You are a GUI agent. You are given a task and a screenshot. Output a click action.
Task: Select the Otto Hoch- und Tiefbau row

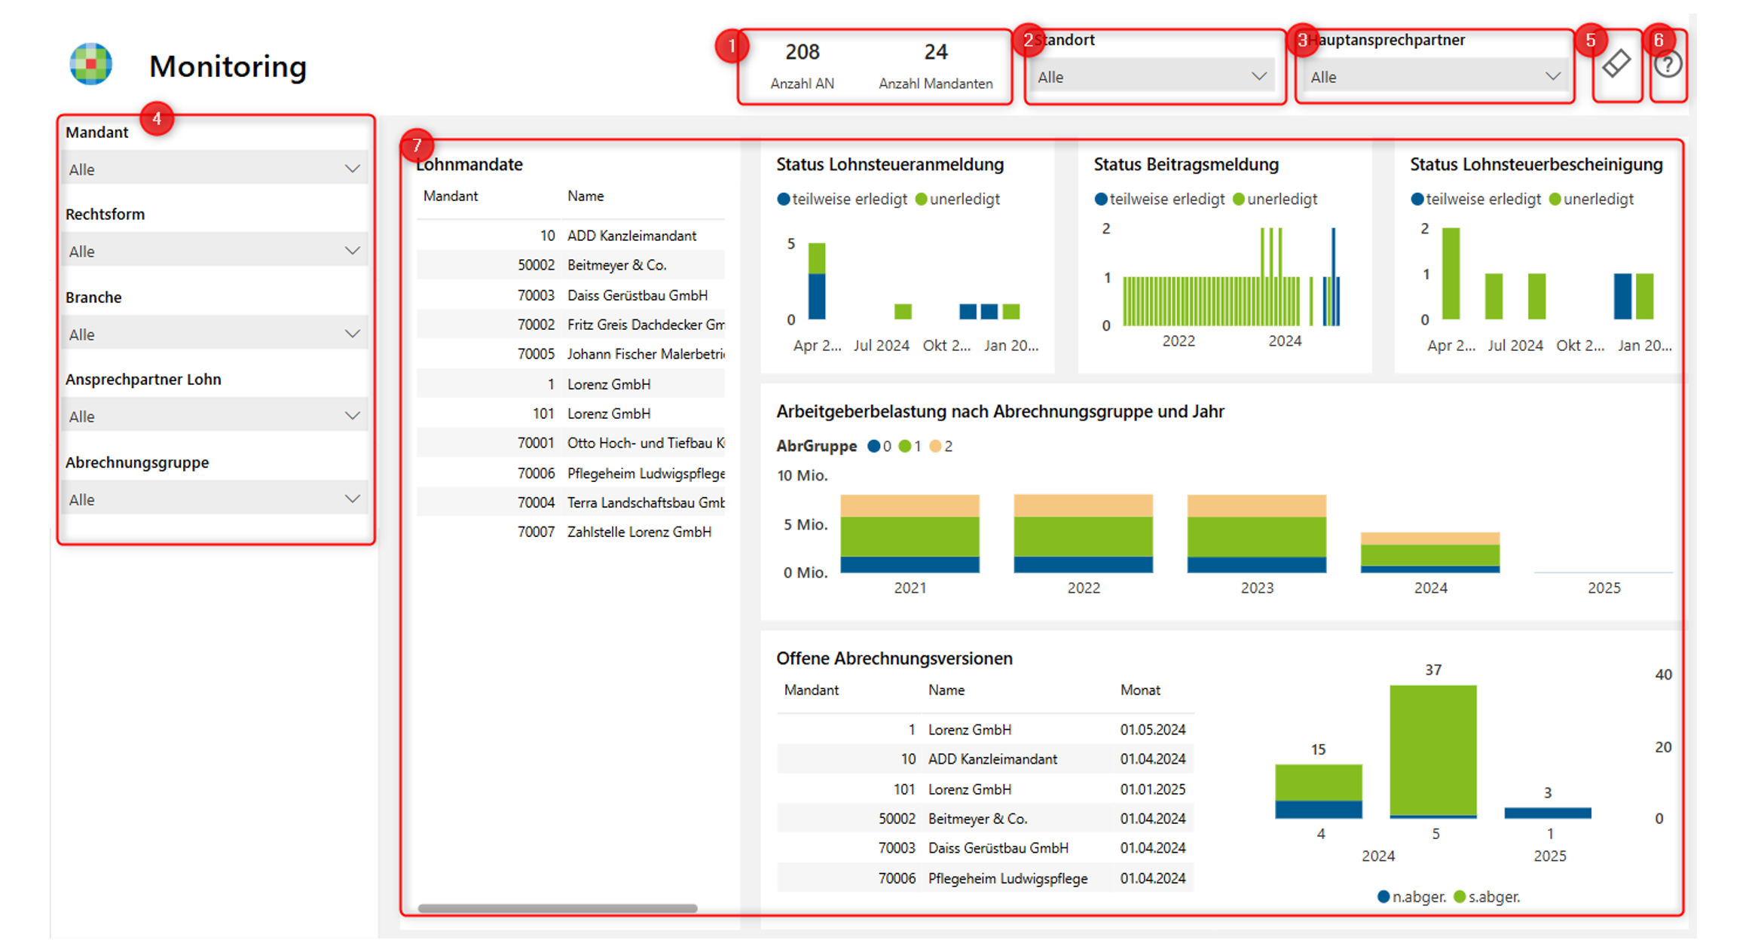[570, 443]
